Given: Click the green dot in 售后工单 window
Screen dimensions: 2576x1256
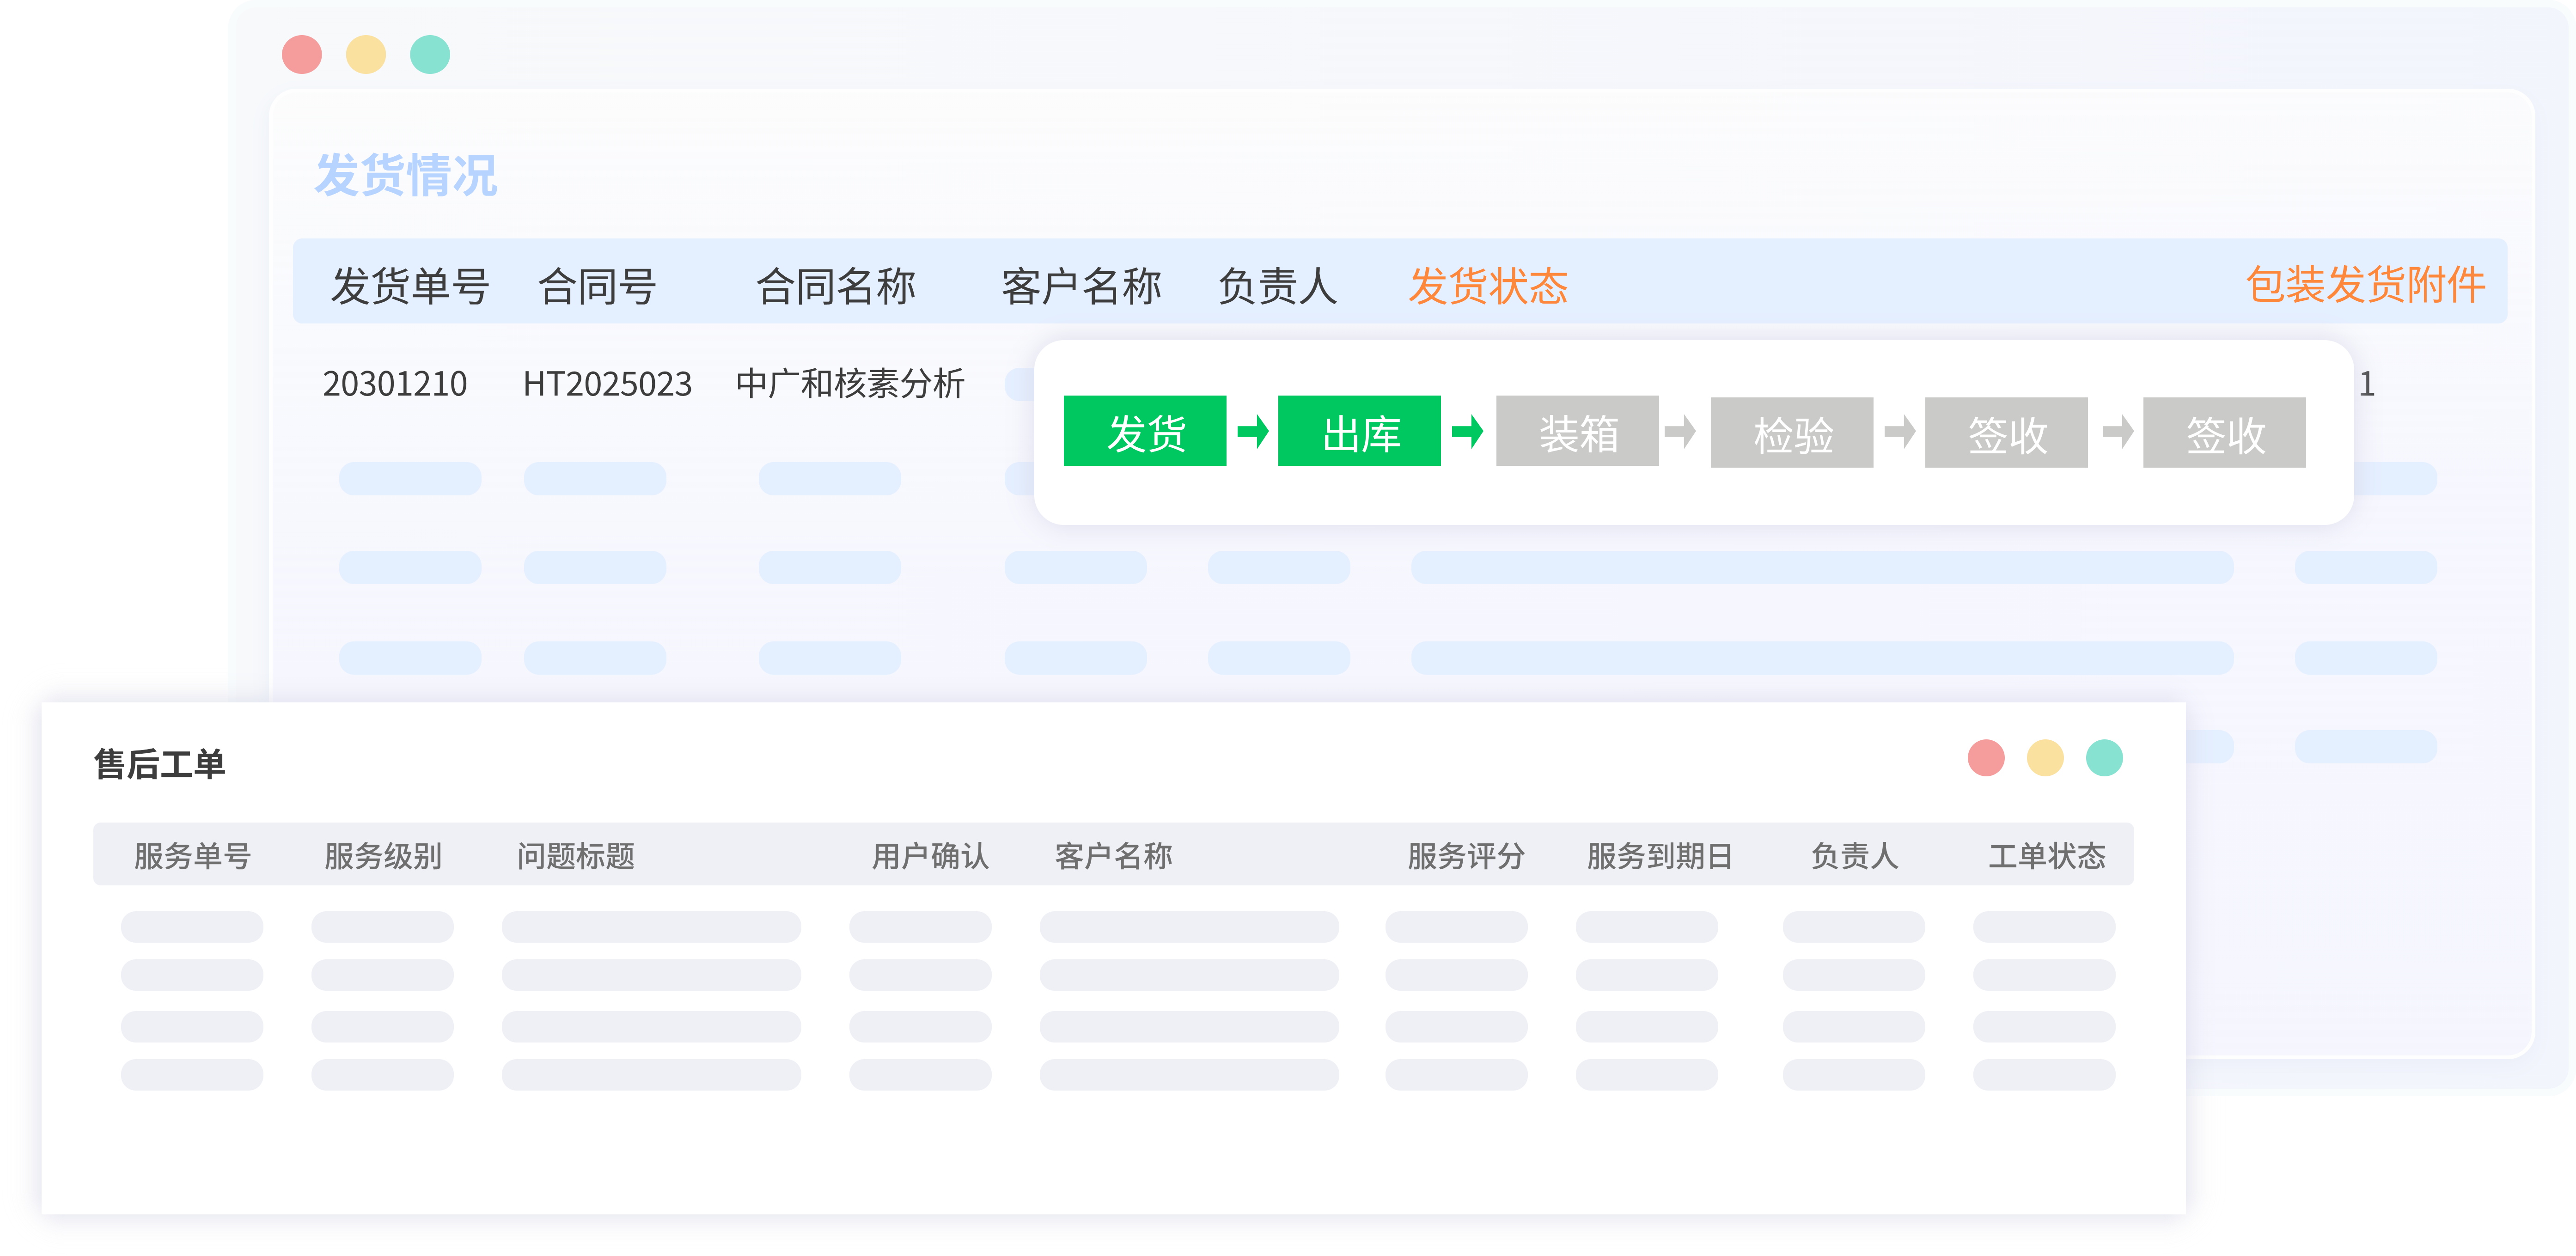Looking at the screenshot, I should pyautogui.click(x=2104, y=758).
